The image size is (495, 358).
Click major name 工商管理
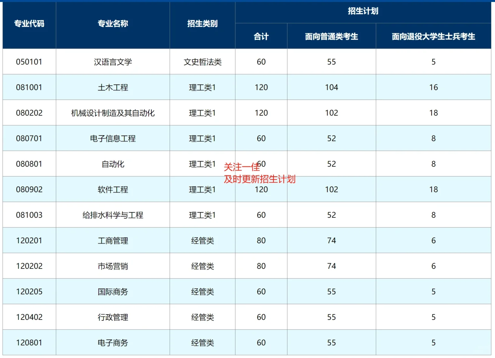(113, 241)
